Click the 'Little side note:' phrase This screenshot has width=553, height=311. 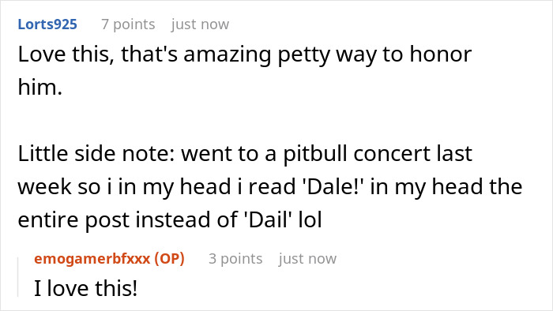pos(96,154)
